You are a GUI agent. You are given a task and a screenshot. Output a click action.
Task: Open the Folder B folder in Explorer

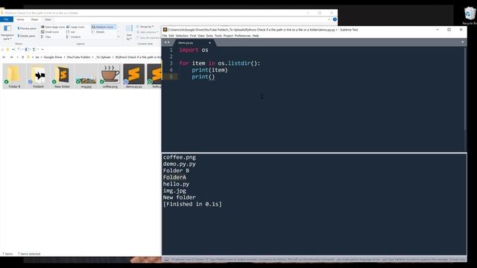[x=14, y=76]
